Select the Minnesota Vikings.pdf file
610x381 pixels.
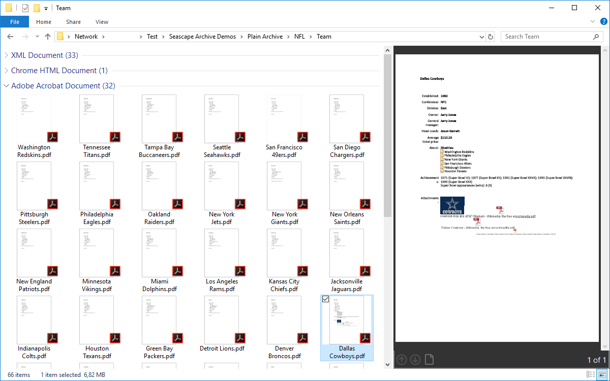97,260
